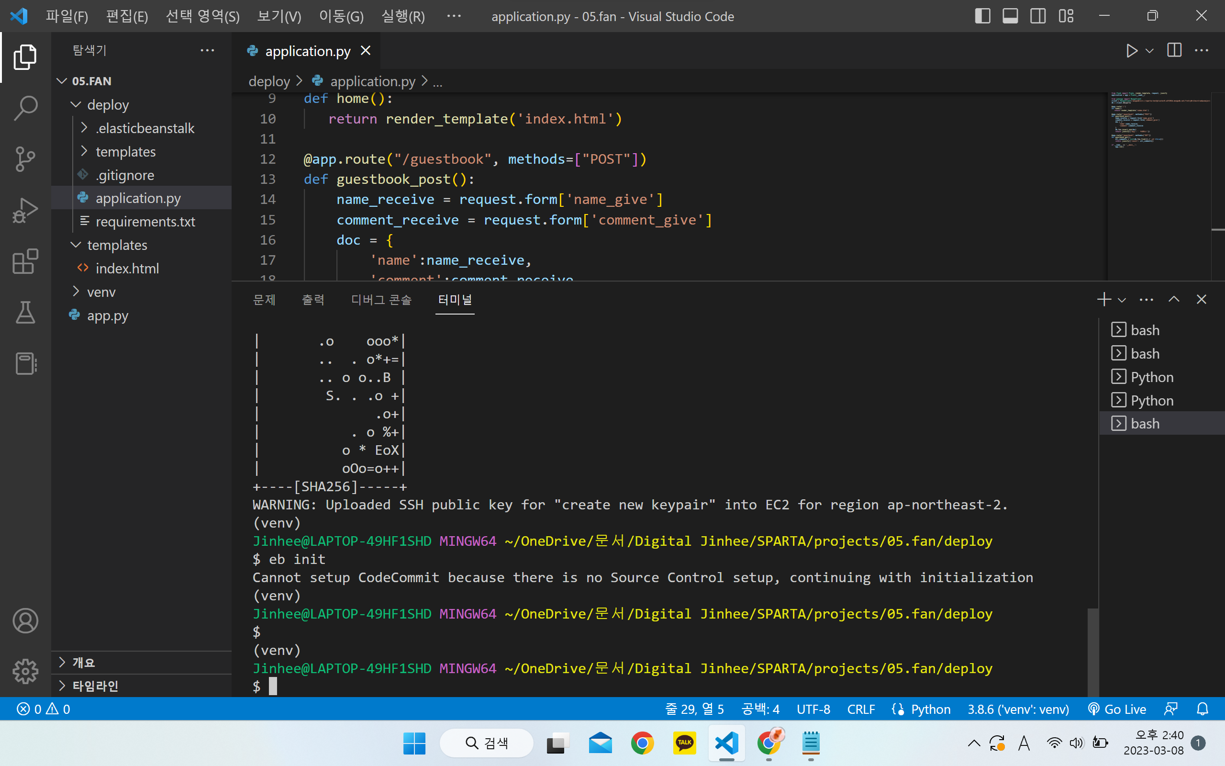The height and width of the screenshot is (766, 1225).
Task: Toggle primary side bar visibility
Action: [982, 16]
